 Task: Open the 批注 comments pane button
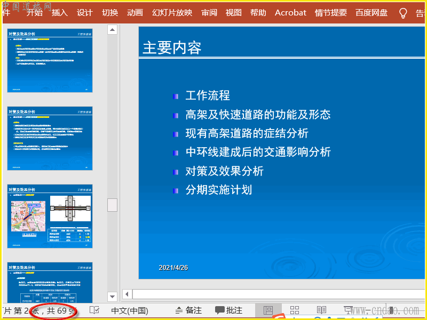(x=229, y=310)
